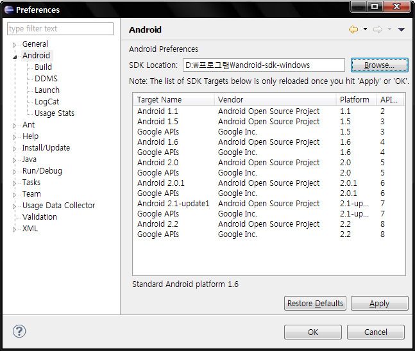
Task: Open the back history dropdown arrow
Action: (x=365, y=29)
